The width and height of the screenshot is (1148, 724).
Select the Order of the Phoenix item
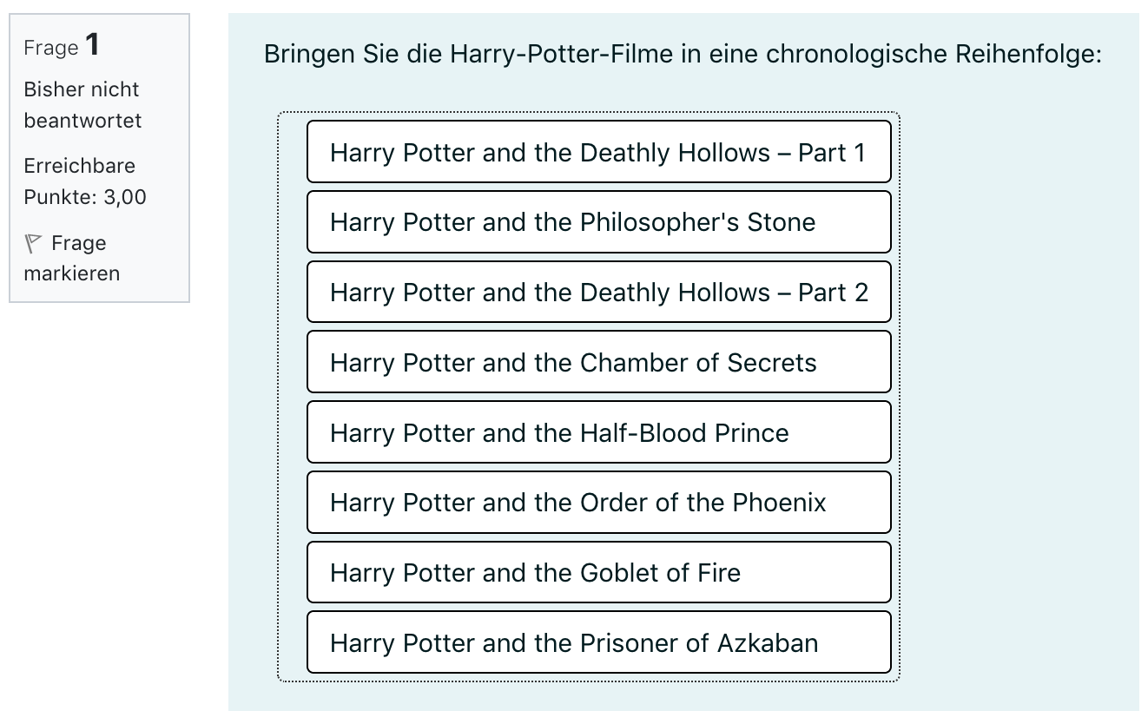(598, 503)
